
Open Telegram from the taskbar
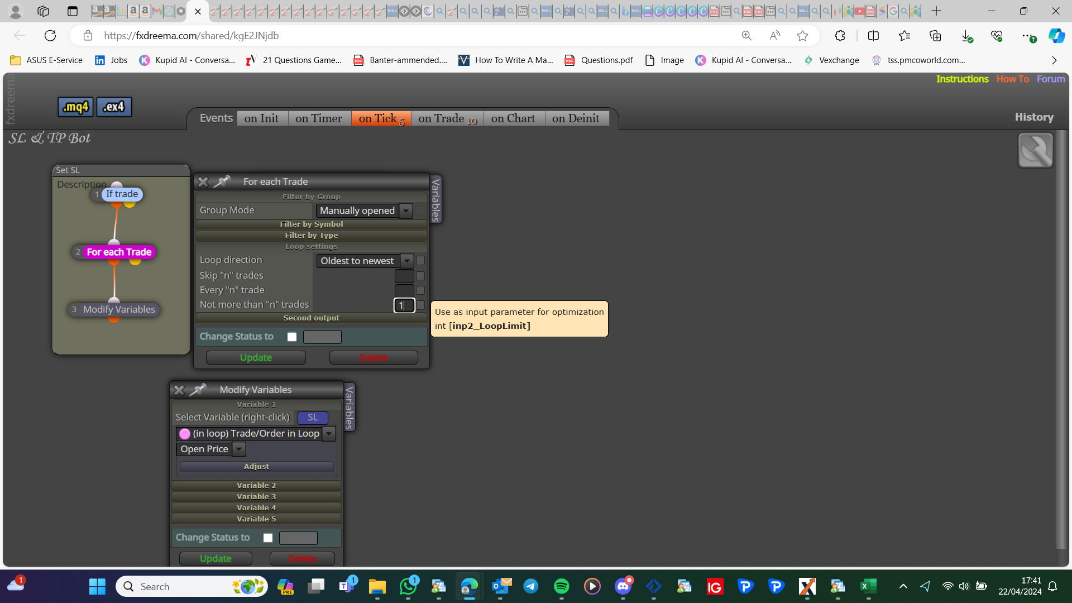[530, 586]
